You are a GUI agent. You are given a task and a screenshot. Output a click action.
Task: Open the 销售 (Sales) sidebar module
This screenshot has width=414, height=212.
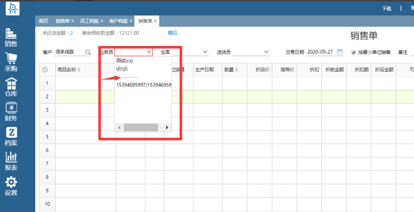pos(11,37)
